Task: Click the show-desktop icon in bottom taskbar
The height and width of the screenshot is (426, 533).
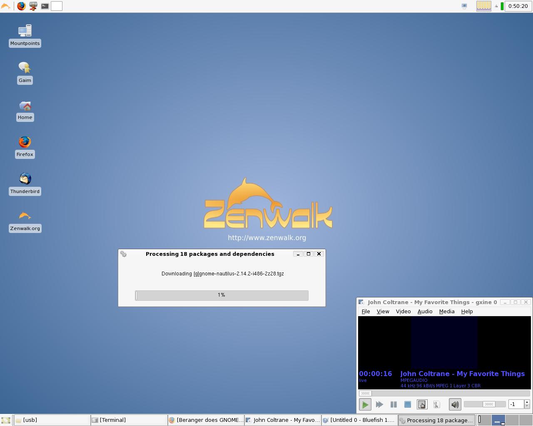Action: coord(6,420)
